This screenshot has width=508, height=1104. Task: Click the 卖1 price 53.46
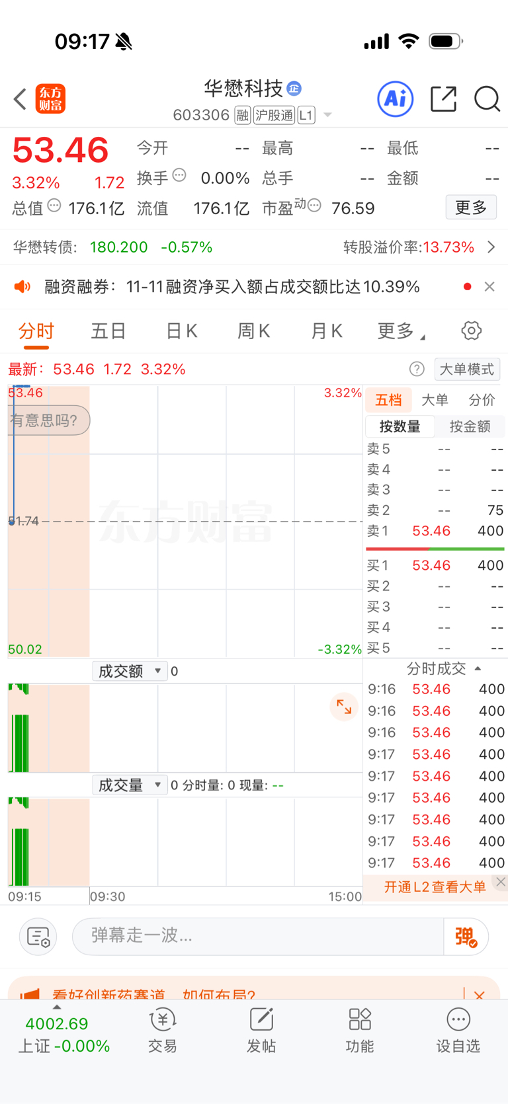point(431,531)
